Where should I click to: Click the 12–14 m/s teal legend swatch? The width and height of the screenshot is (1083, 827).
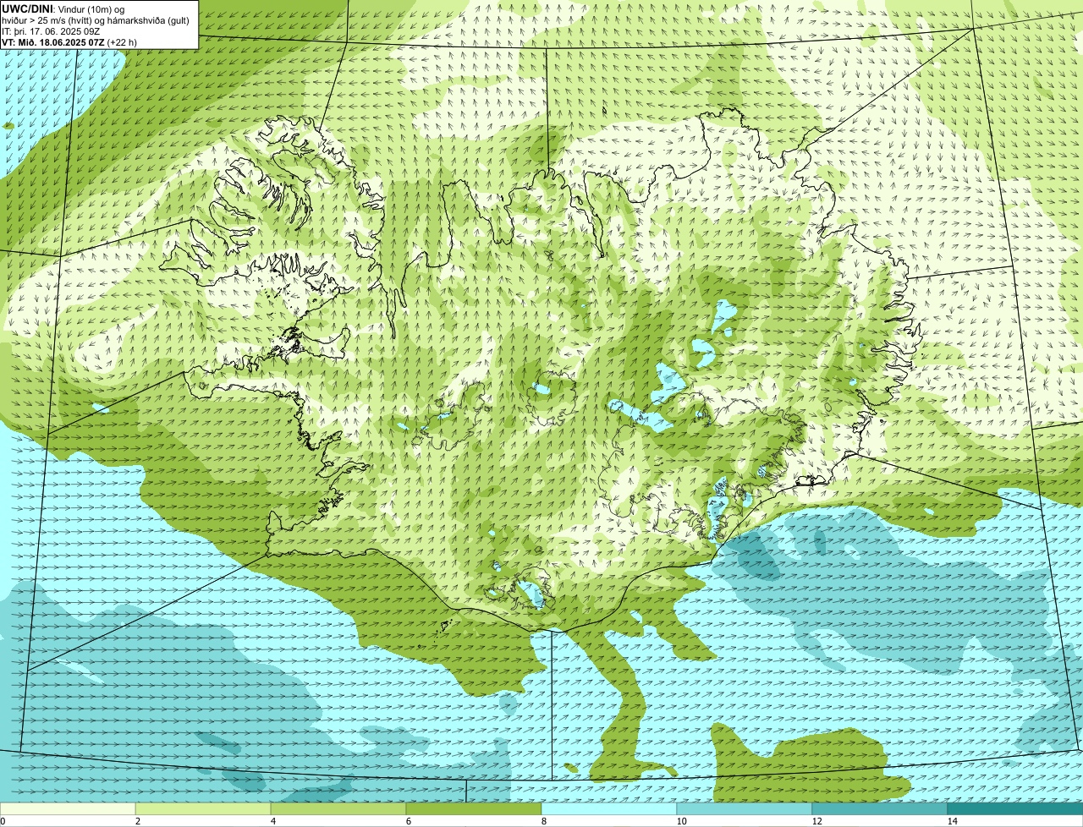click(880, 808)
